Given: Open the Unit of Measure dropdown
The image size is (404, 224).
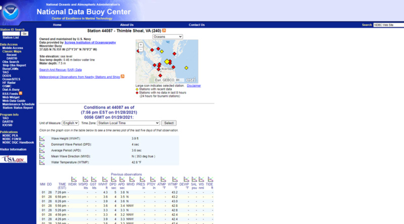Looking at the screenshot, I should 70,123.
